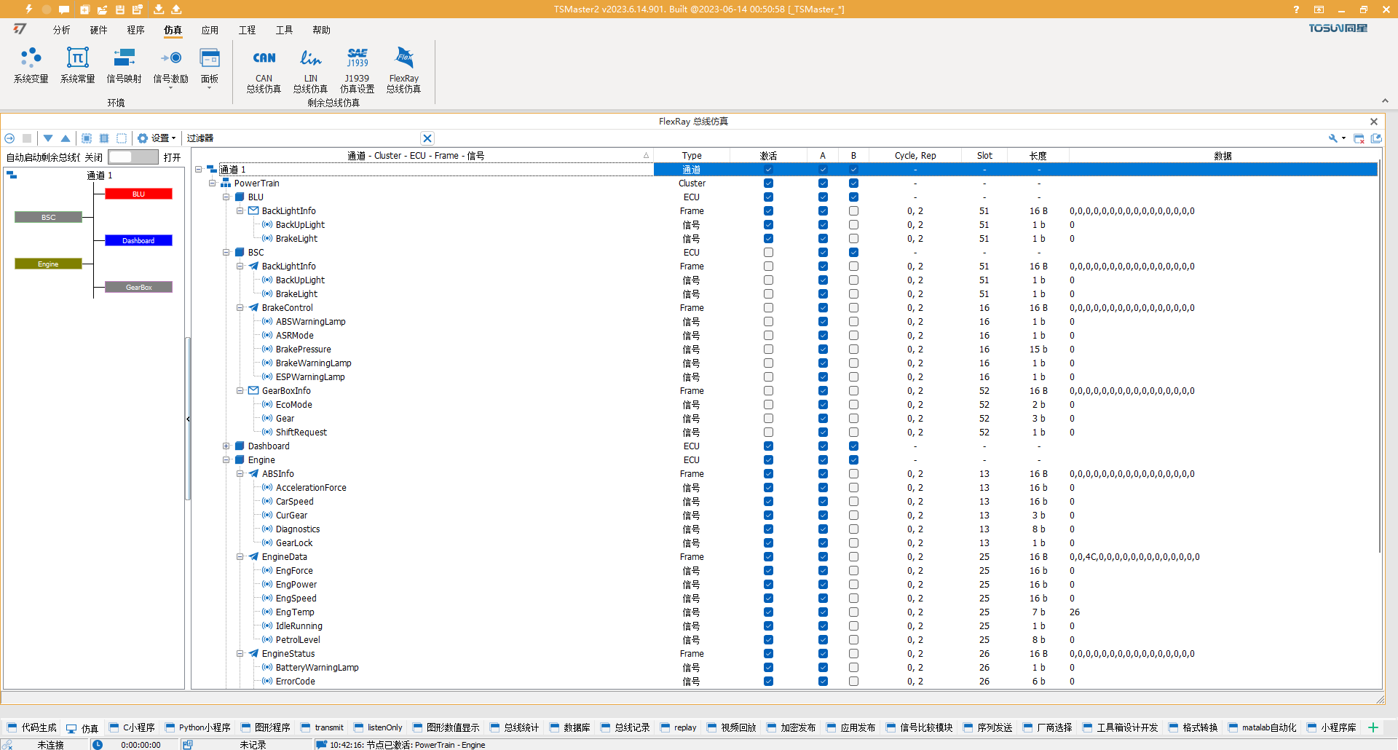Clear the 过滤器 field with the X button

coord(427,138)
